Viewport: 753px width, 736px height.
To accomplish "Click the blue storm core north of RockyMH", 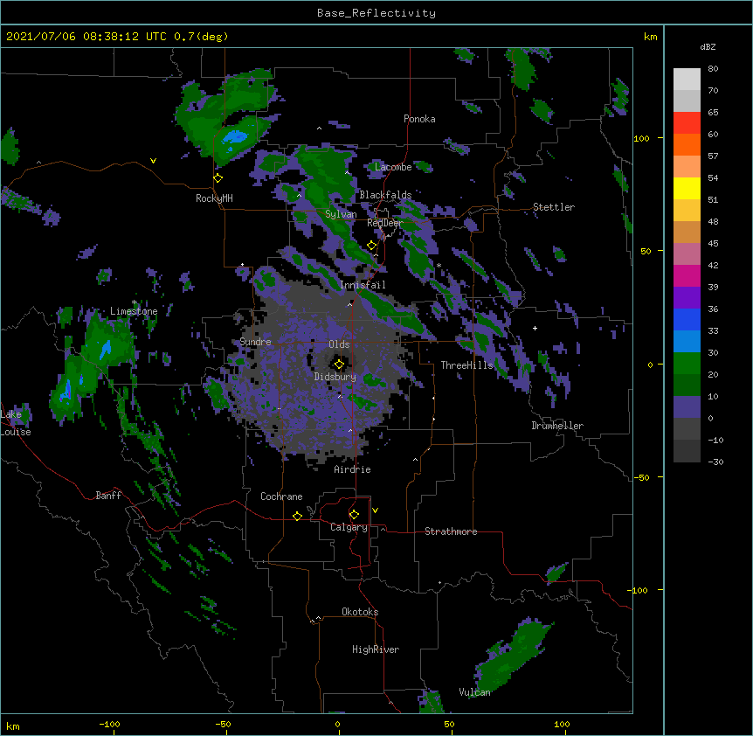I will coord(236,138).
